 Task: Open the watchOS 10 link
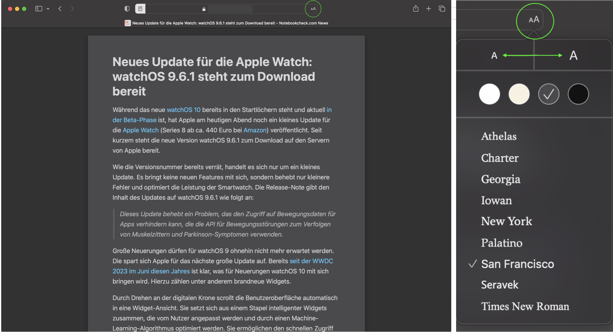click(x=184, y=110)
